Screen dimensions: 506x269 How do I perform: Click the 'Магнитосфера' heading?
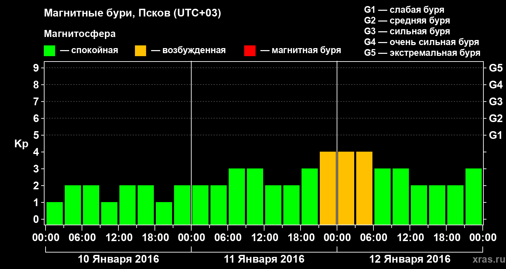click(x=80, y=34)
